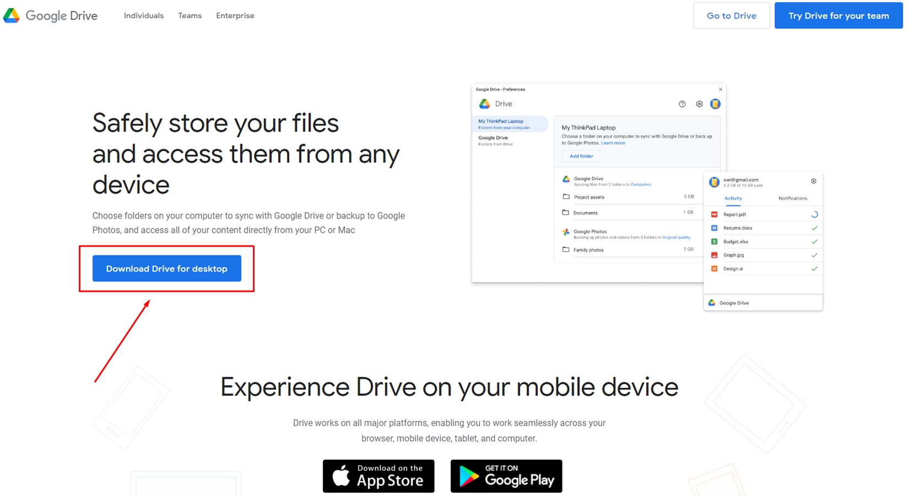This screenshot has width=908, height=496.
Task: Open the Enterprise navigation item
Action: point(235,15)
